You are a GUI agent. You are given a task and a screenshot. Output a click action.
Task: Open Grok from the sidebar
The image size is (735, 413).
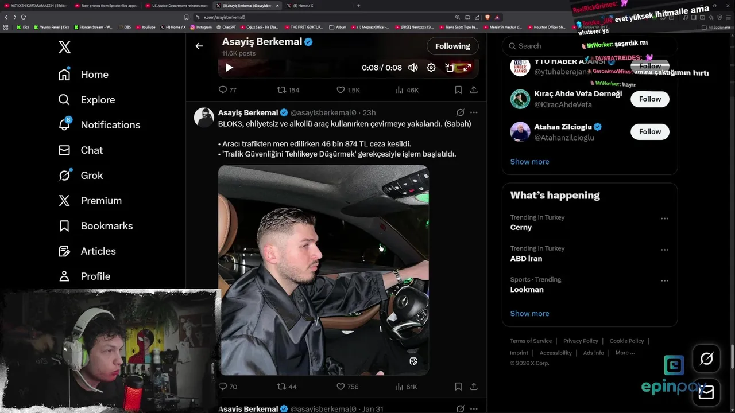pyautogui.click(x=80, y=176)
